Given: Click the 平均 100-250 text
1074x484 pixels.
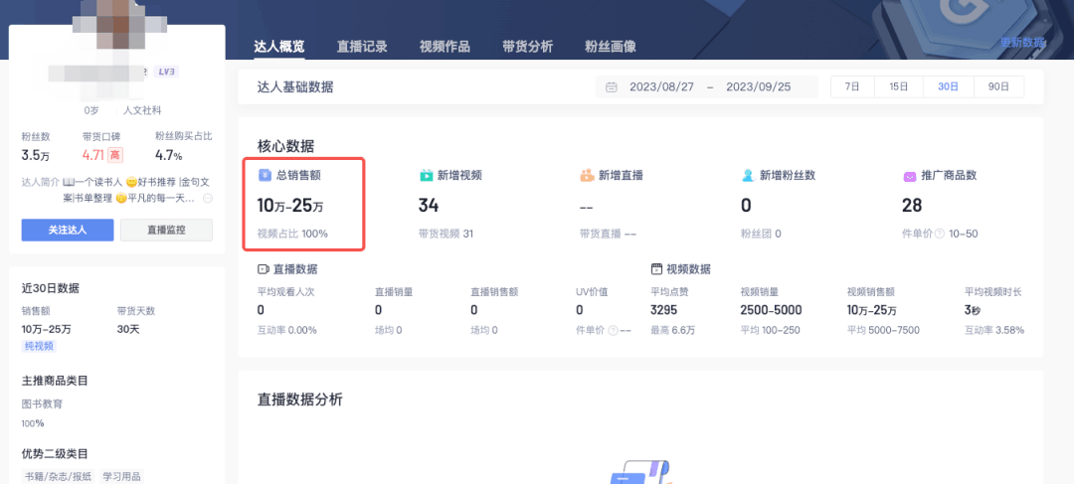Looking at the screenshot, I should pyautogui.click(x=769, y=330).
